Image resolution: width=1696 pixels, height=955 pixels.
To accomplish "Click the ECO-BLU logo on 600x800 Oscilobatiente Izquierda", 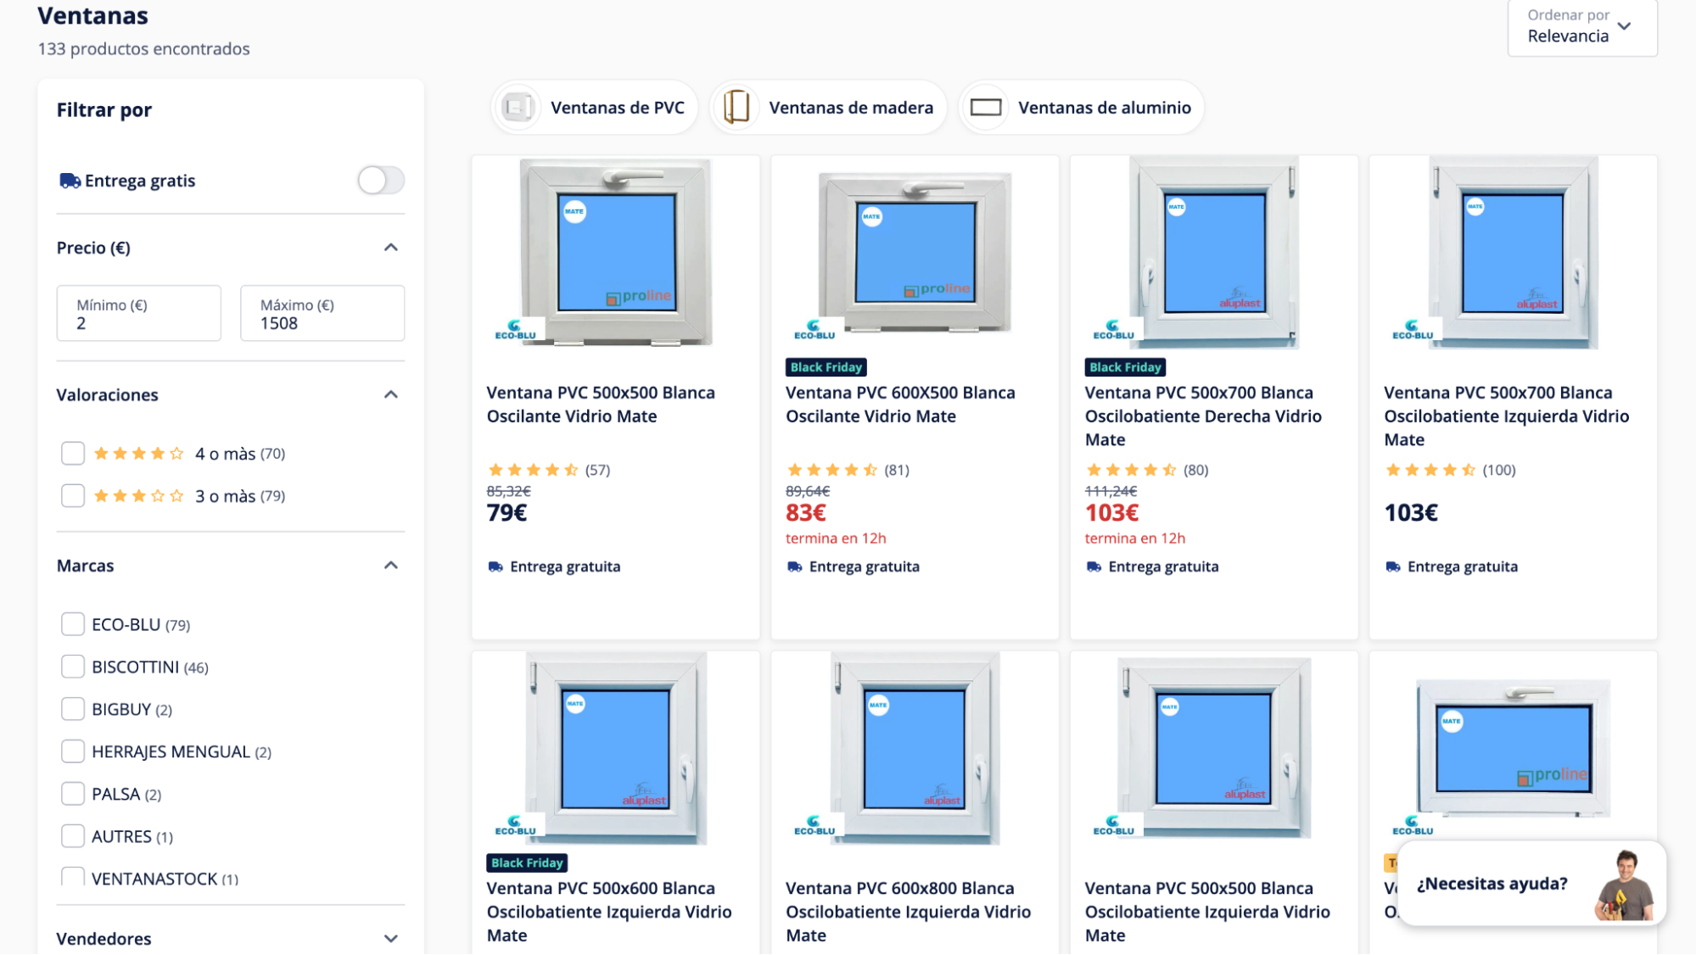I will pos(814,826).
